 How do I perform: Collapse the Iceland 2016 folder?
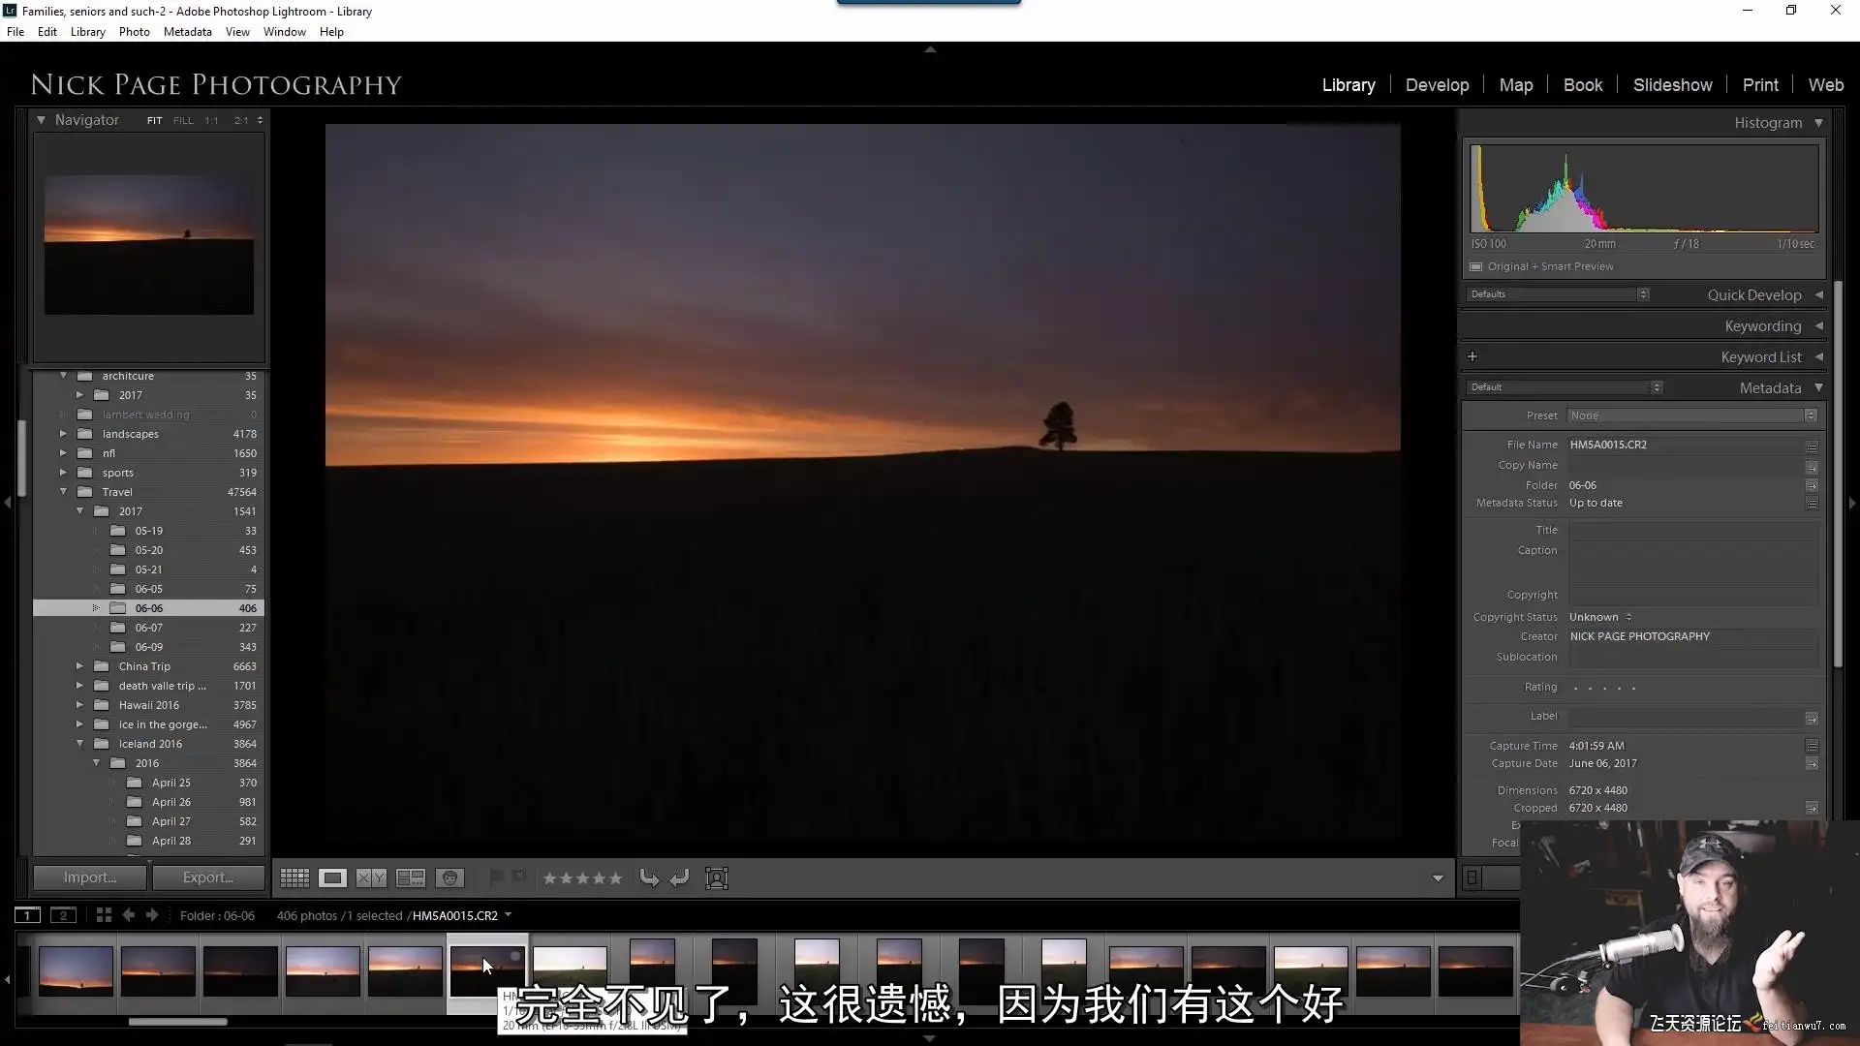[79, 744]
